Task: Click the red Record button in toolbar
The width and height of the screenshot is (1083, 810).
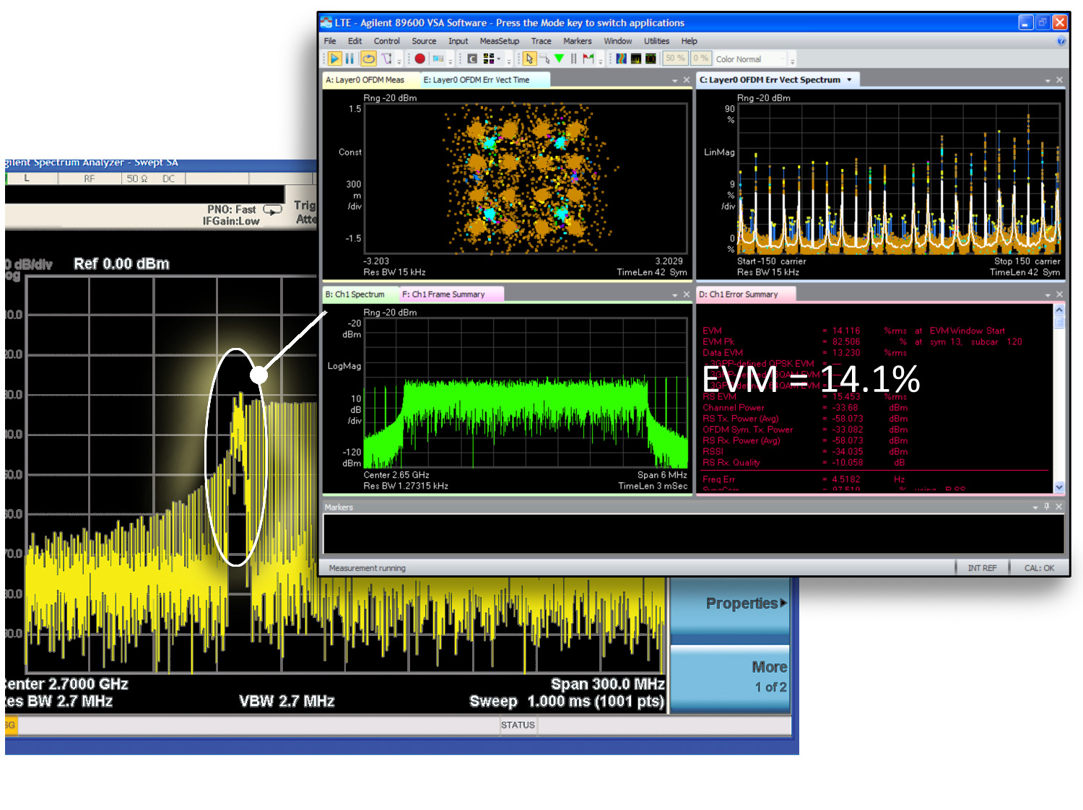Action: 419,58
